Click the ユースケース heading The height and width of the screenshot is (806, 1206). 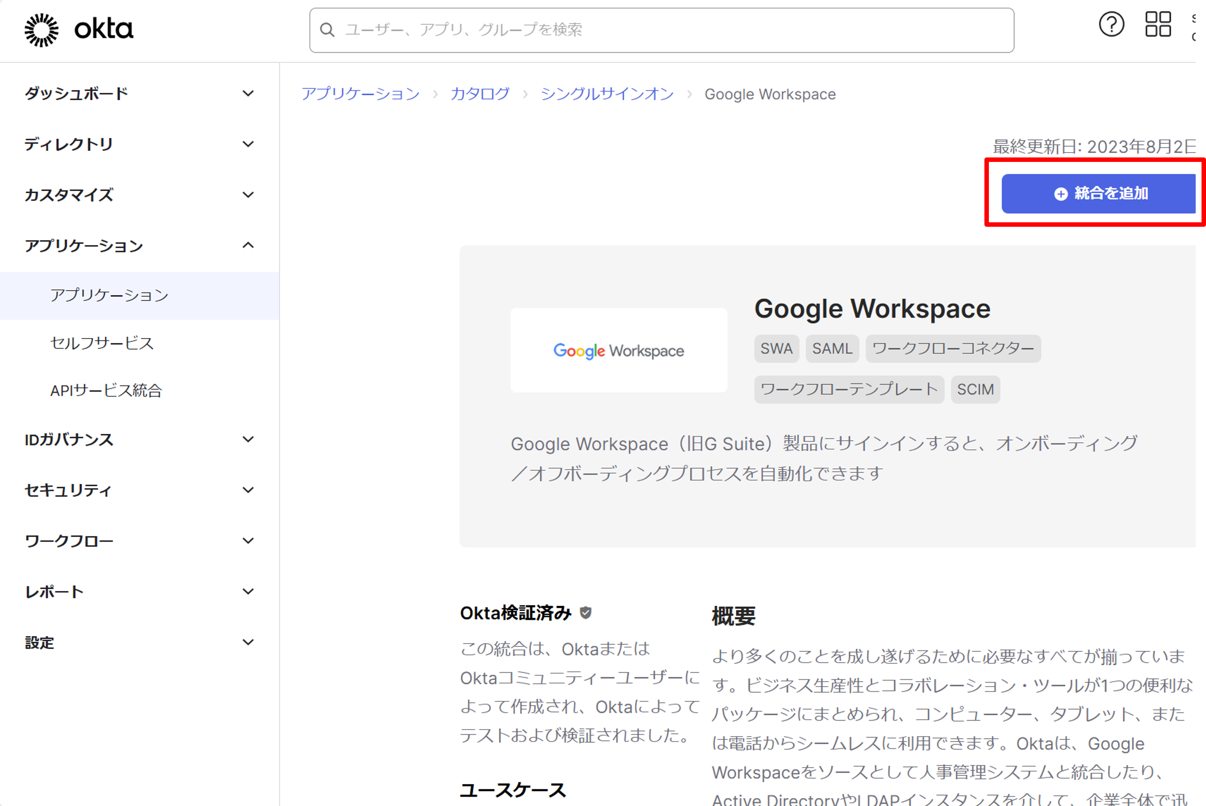(x=513, y=790)
